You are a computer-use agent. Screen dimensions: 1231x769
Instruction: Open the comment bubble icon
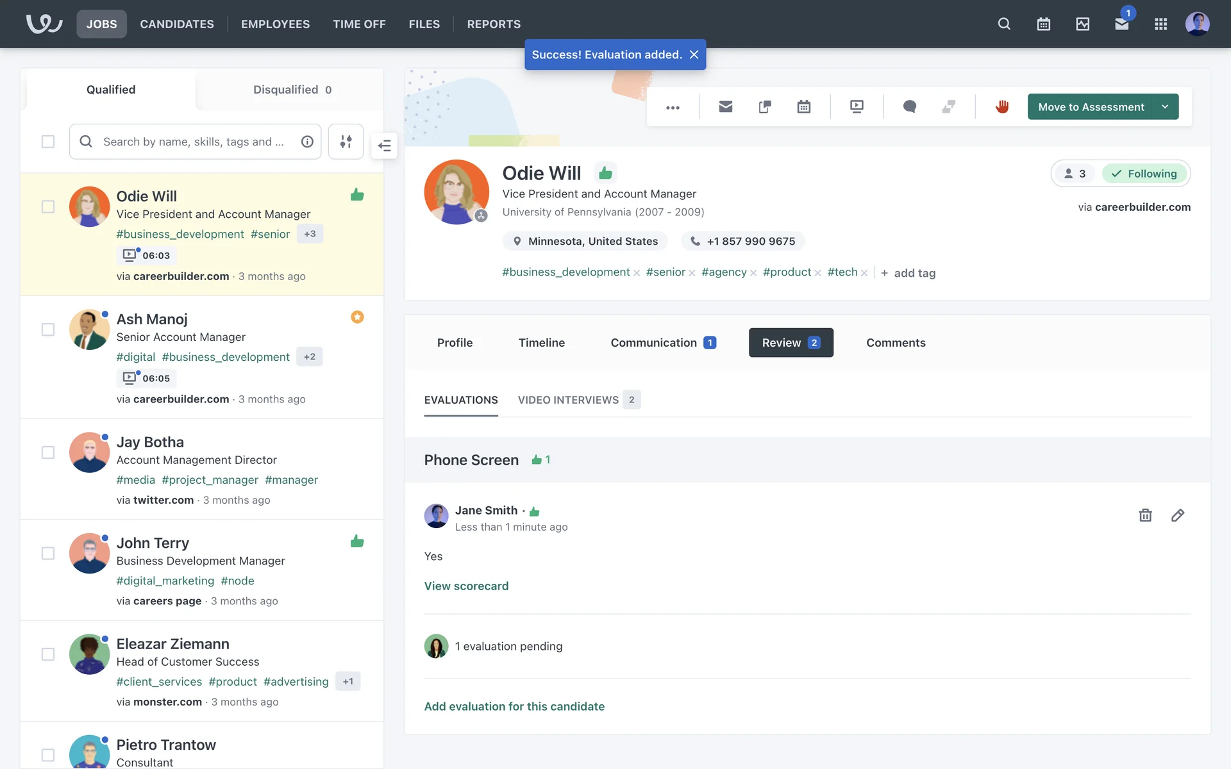[909, 106]
